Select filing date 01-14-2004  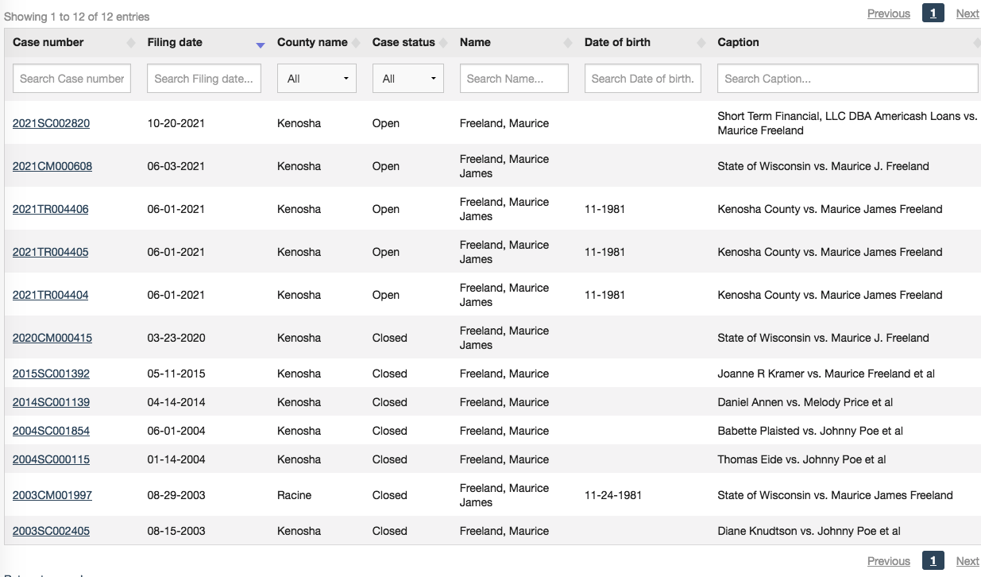(x=176, y=459)
